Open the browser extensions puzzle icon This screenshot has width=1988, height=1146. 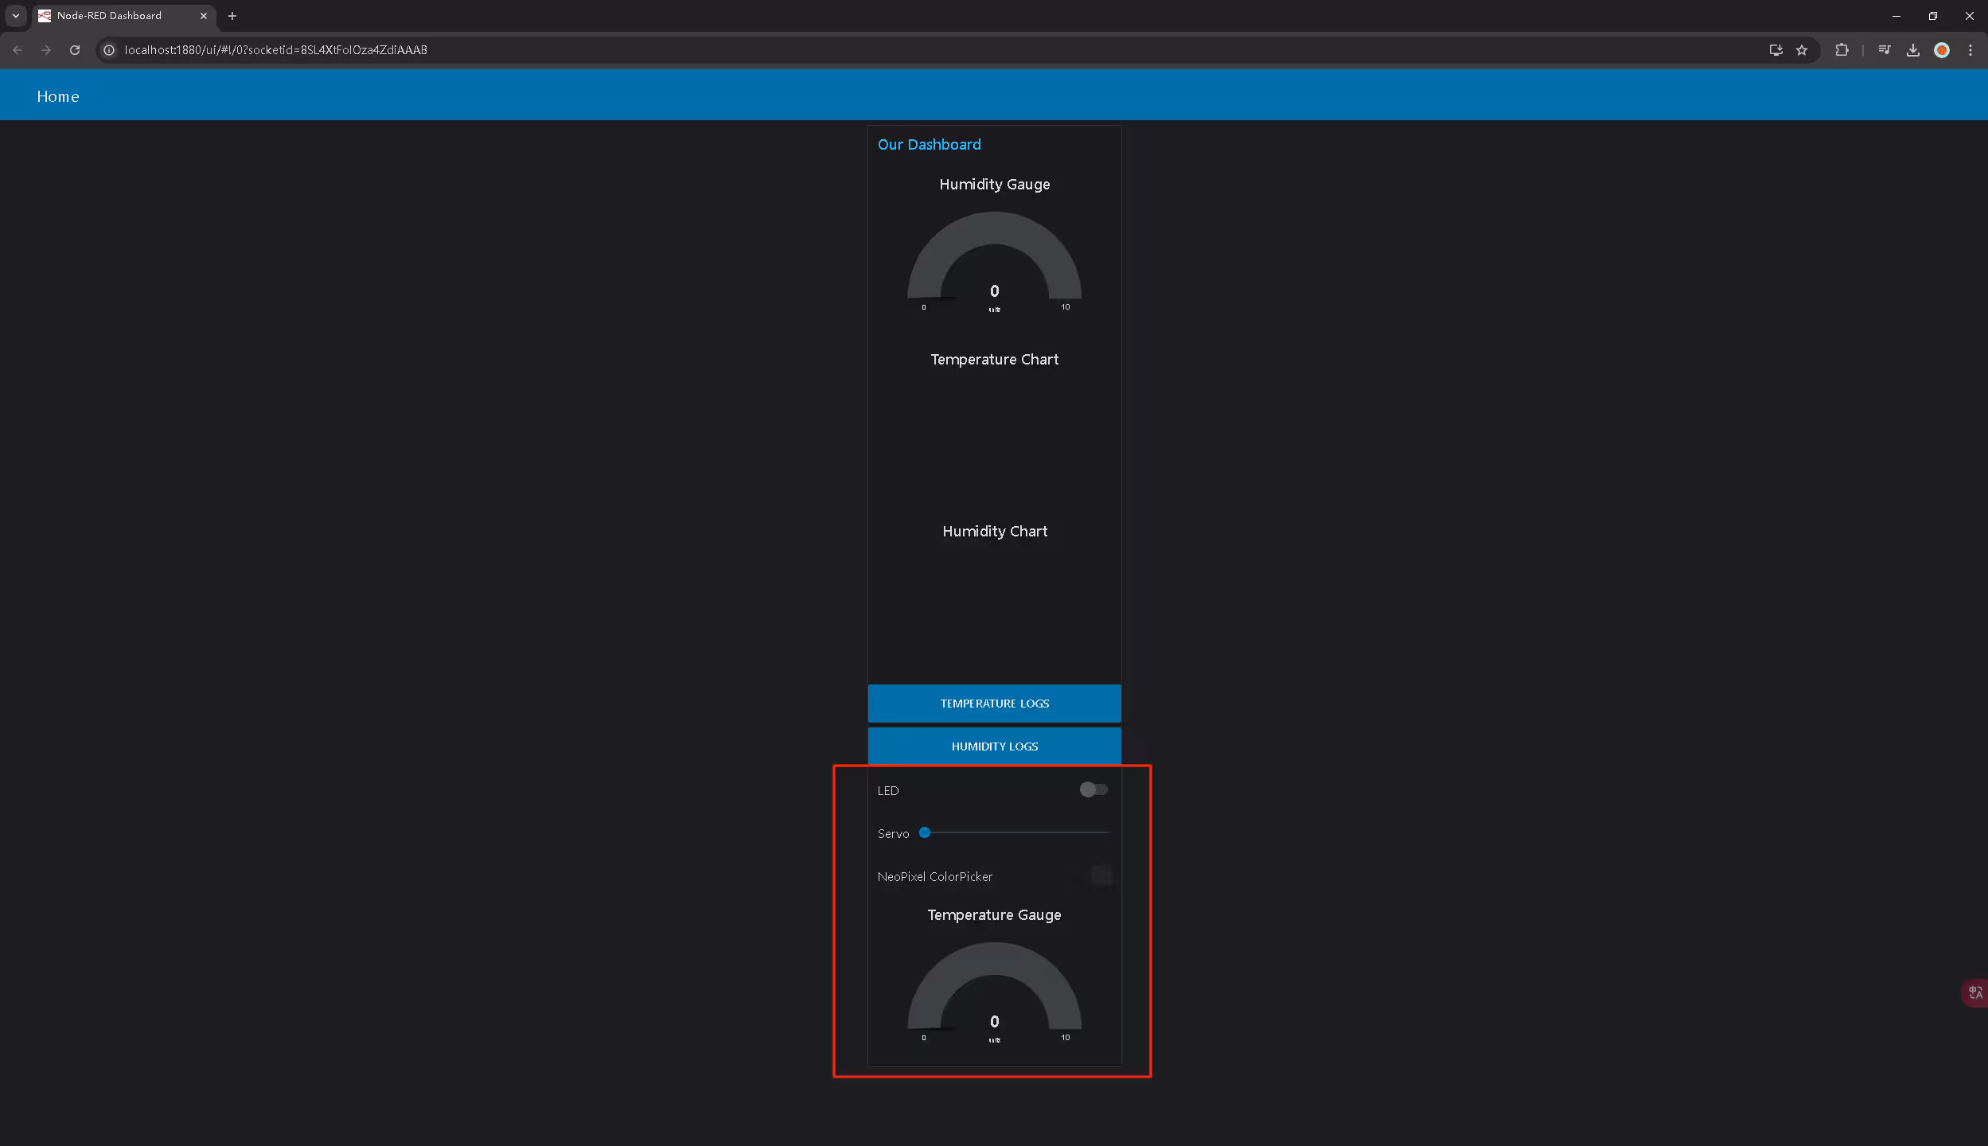[1842, 50]
